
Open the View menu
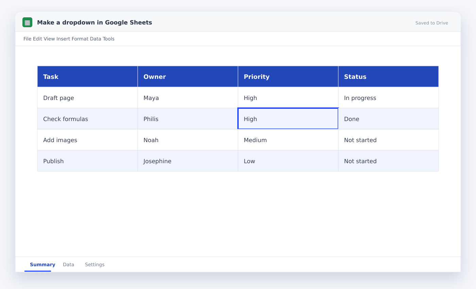[49, 39]
